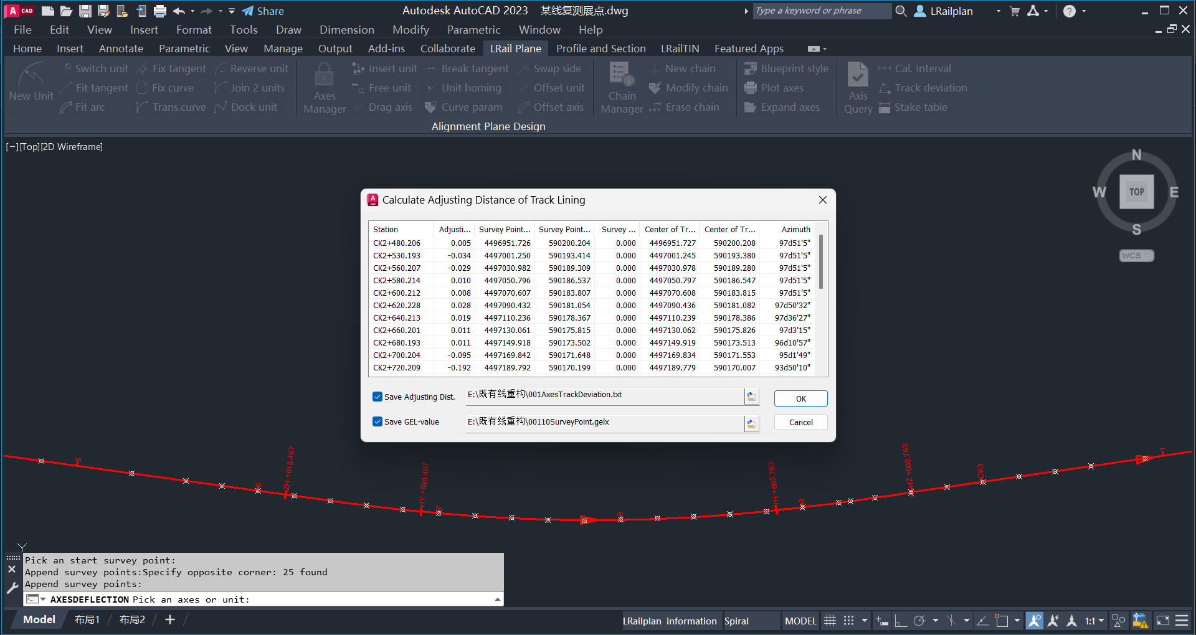
Task: Switch to the Annotate ribbon tab
Action: pyautogui.click(x=121, y=49)
